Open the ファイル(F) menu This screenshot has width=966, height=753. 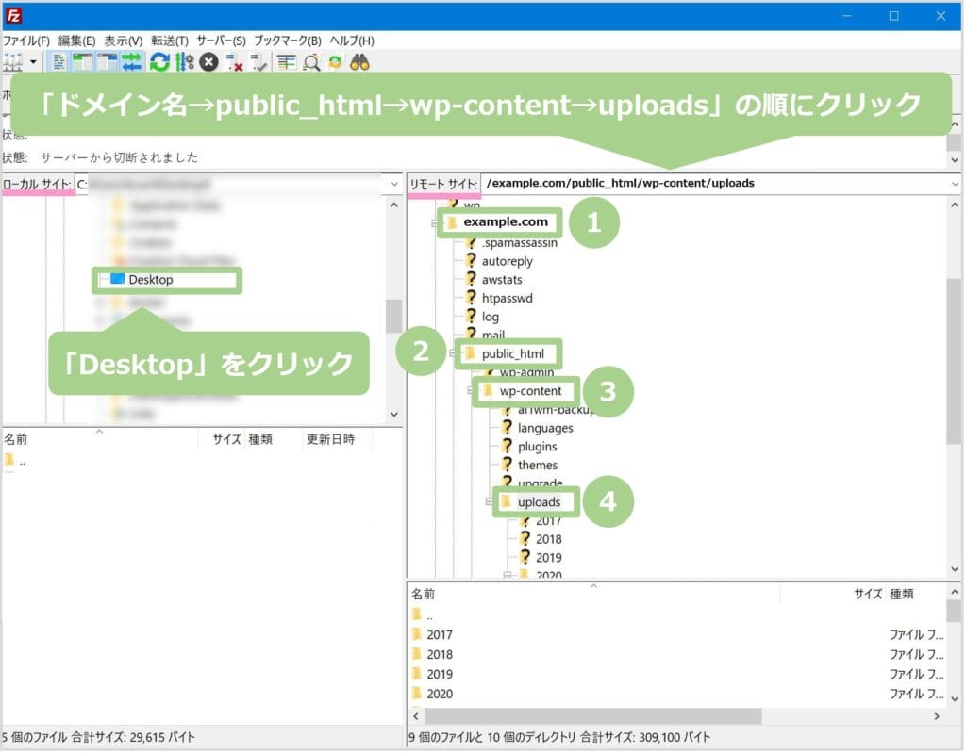(25, 41)
